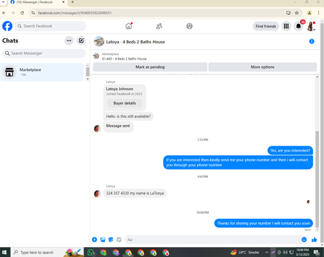Choose a sticker icon in composer
324x257 pixels.
pos(111,240)
